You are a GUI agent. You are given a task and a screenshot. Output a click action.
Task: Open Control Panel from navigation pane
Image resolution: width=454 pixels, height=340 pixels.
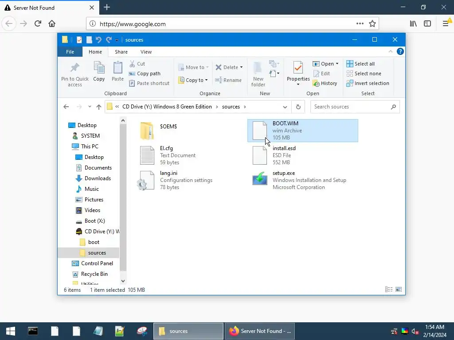[x=97, y=263]
